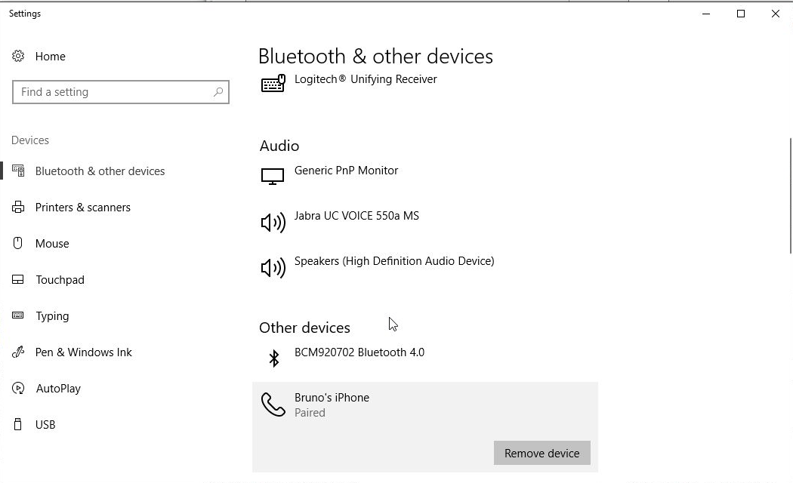Click the Find a setting search box
The height and width of the screenshot is (483, 793).
(x=113, y=92)
